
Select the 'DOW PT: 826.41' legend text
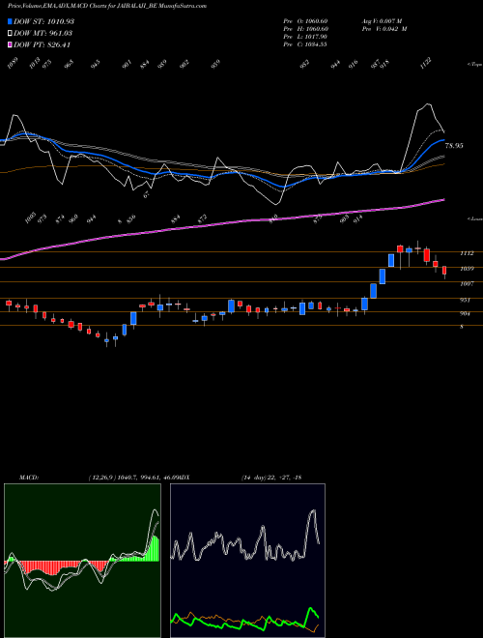(x=42, y=44)
